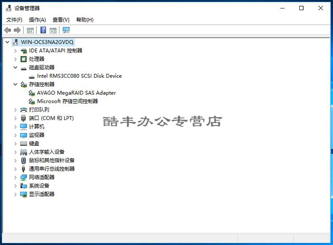
Task: Click the mouse (鼠标和其他指针设备) icon
Action: point(24,161)
